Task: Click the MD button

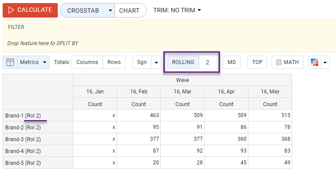Action: 232,62
